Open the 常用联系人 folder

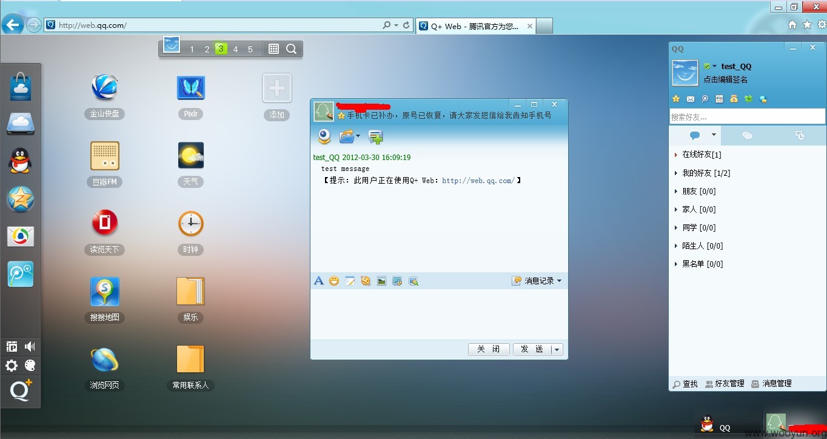tap(190, 360)
